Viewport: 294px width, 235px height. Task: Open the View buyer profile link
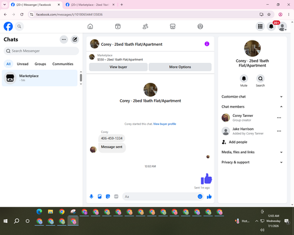(165, 124)
